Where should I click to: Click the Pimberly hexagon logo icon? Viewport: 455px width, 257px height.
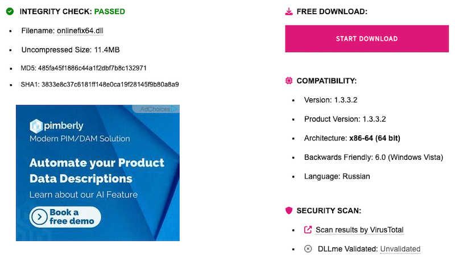[36, 126]
